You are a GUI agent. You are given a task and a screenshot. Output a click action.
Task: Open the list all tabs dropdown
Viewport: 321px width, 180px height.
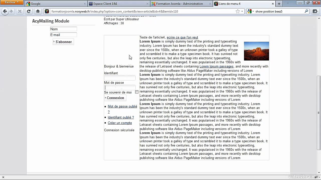288,3
